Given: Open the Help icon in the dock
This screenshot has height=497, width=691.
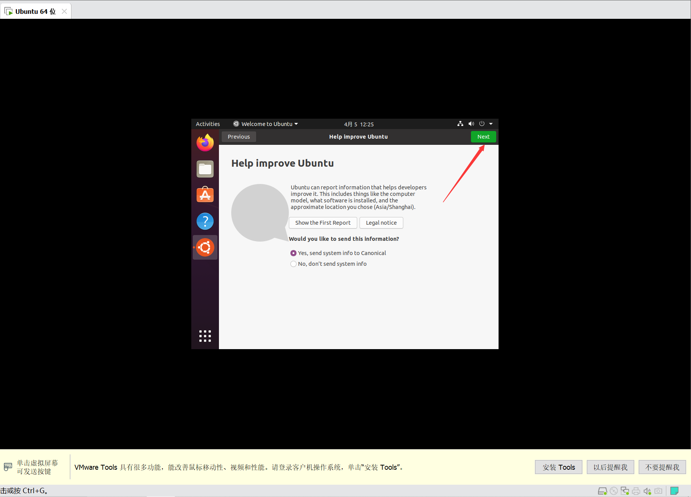Looking at the screenshot, I should click(205, 221).
